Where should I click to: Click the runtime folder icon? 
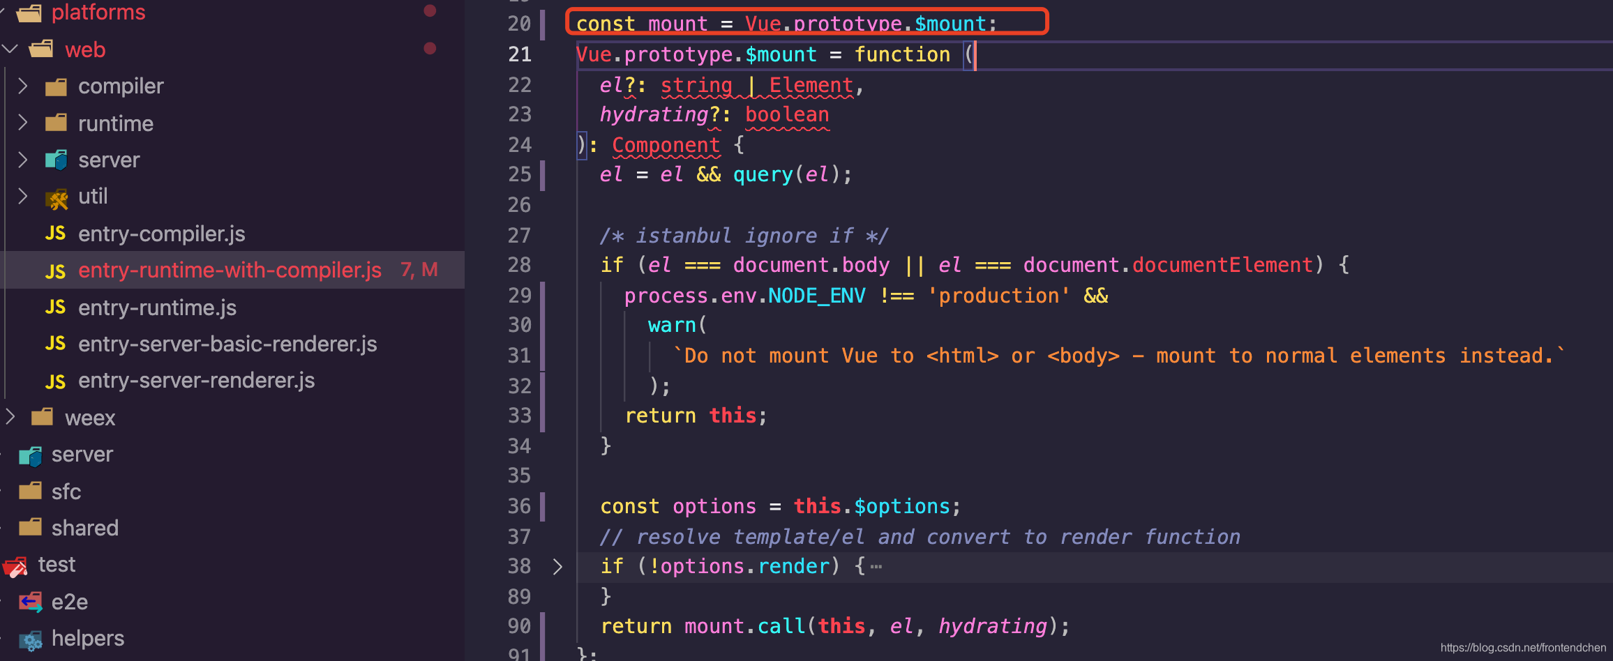[x=56, y=123]
